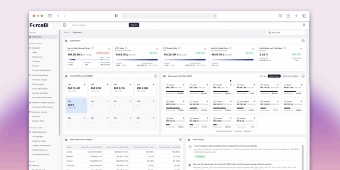This screenshot has height=170, width=340.
Task: Click info icon next to Monthly Growth Rate
Action: click(x=230, y=48)
